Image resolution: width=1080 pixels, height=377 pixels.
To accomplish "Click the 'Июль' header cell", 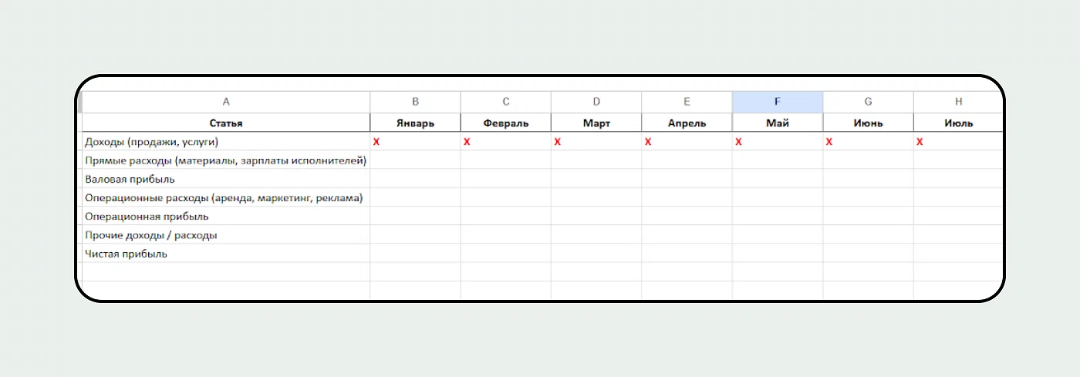I will coord(958,123).
